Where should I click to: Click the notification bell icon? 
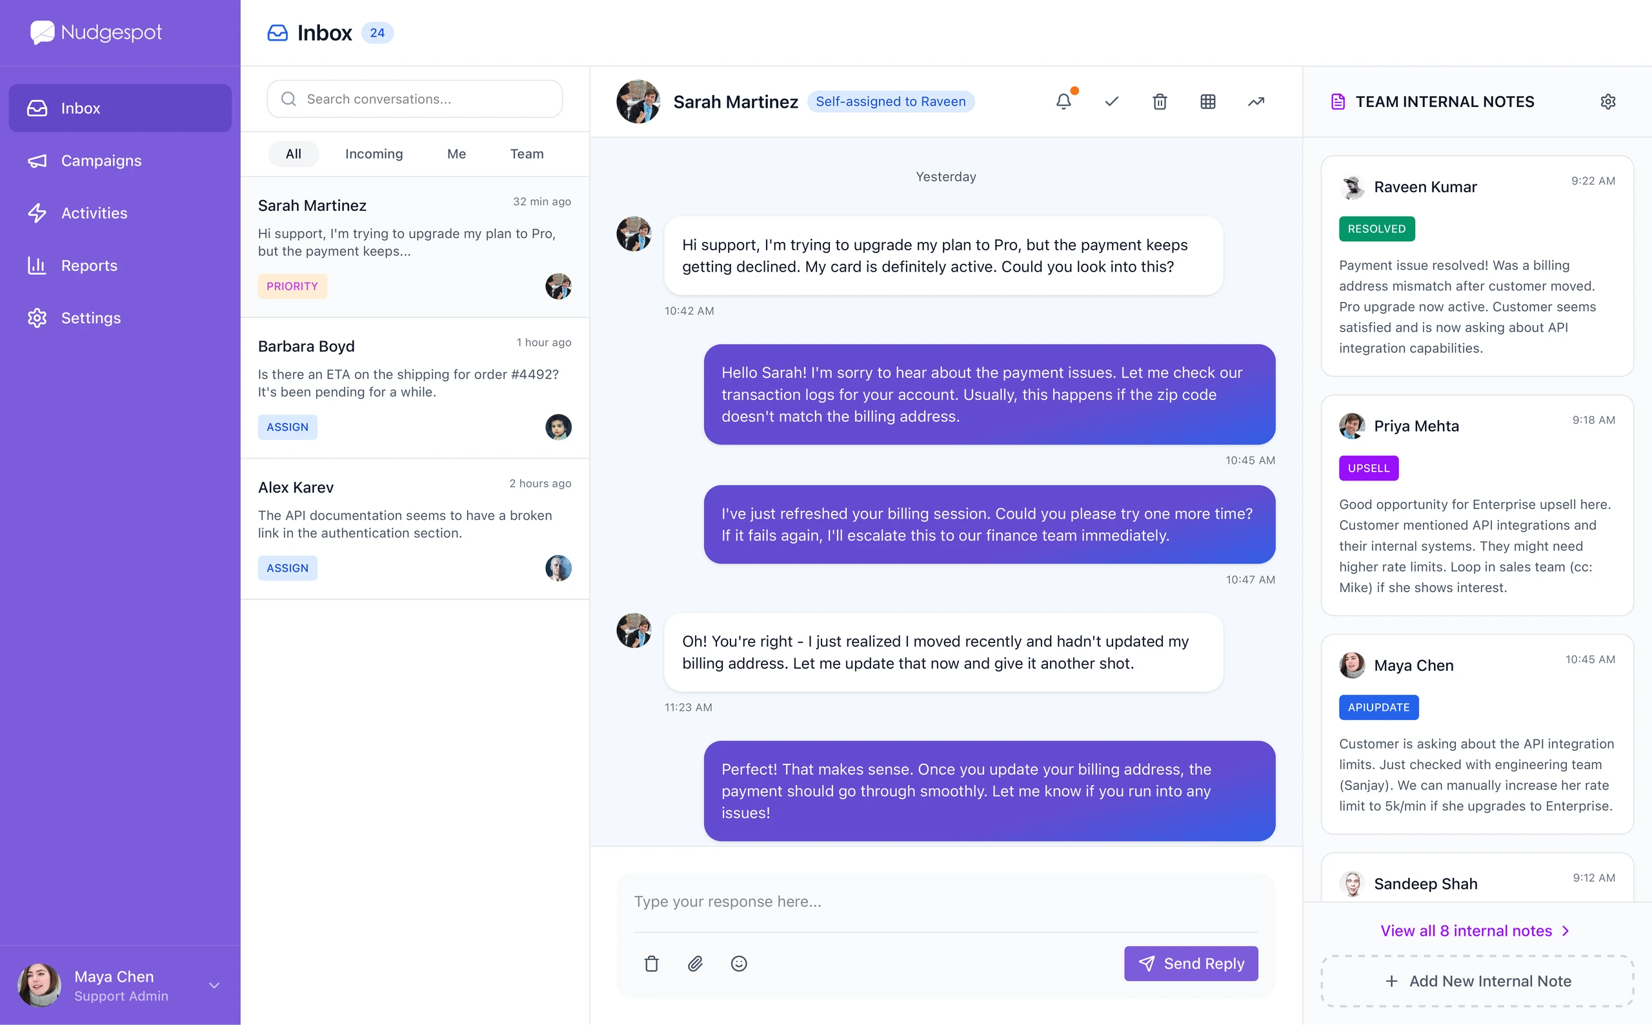pos(1063,102)
